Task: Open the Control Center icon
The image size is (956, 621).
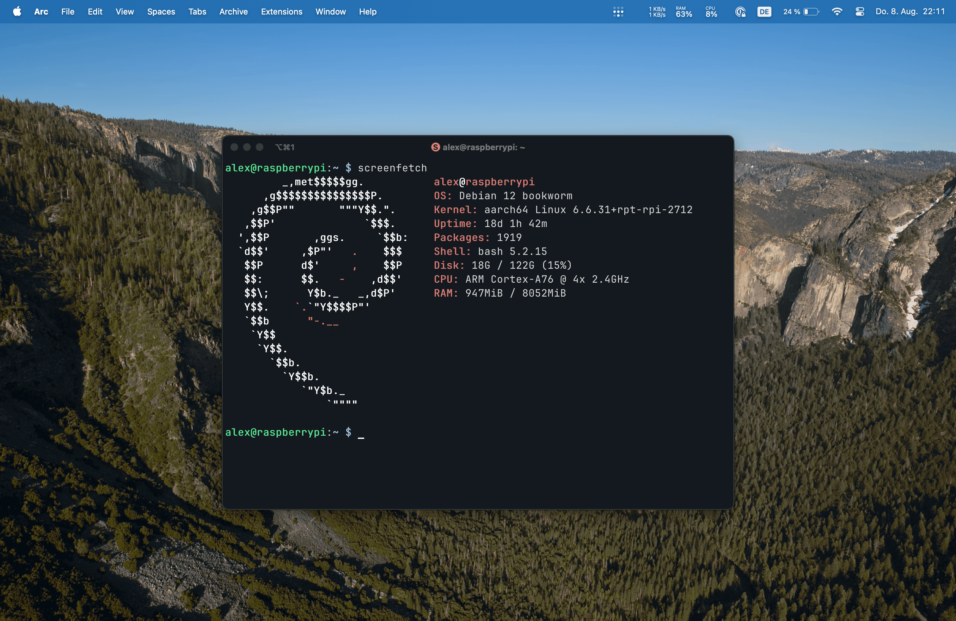Action: coord(860,12)
